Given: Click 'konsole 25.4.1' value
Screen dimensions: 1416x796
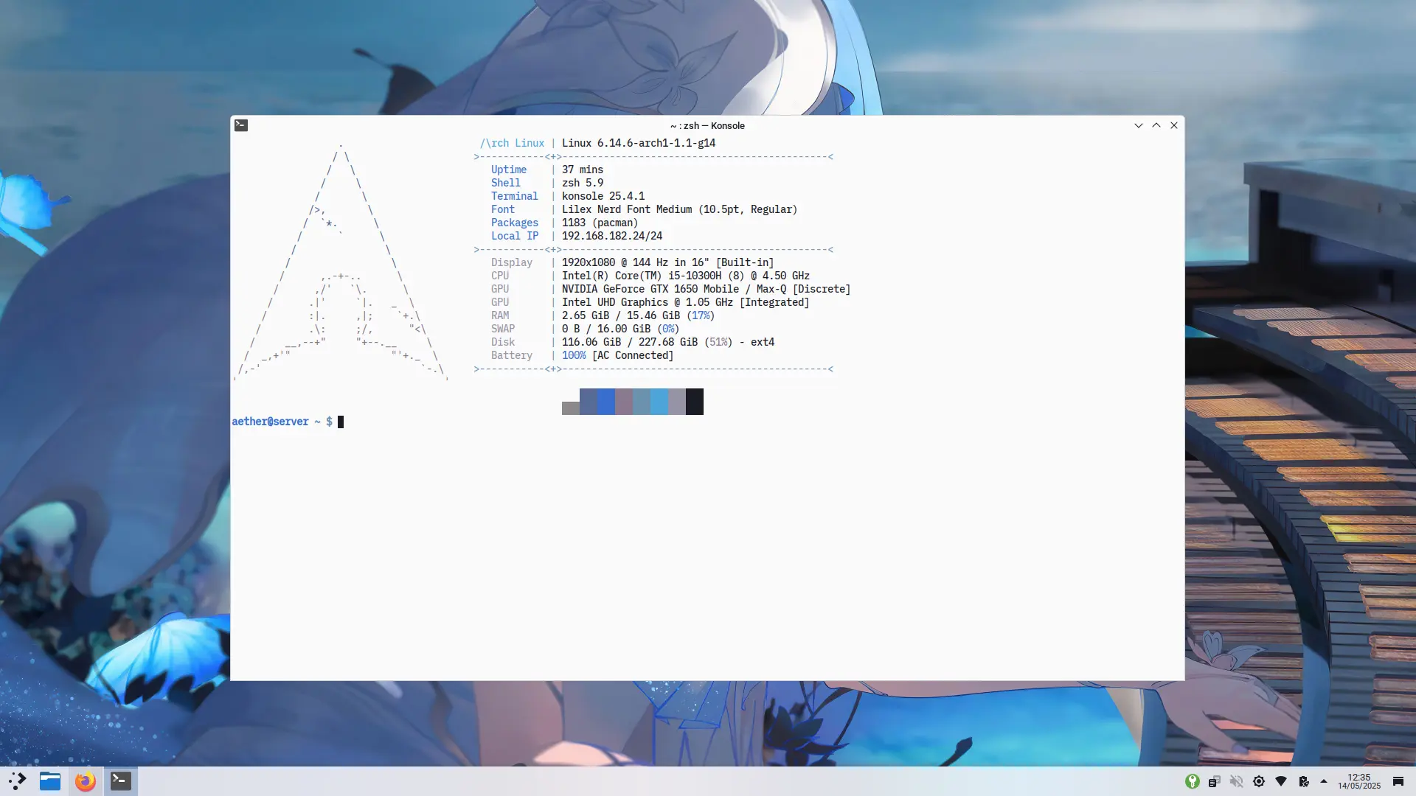Looking at the screenshot, I should pos(603,196).
